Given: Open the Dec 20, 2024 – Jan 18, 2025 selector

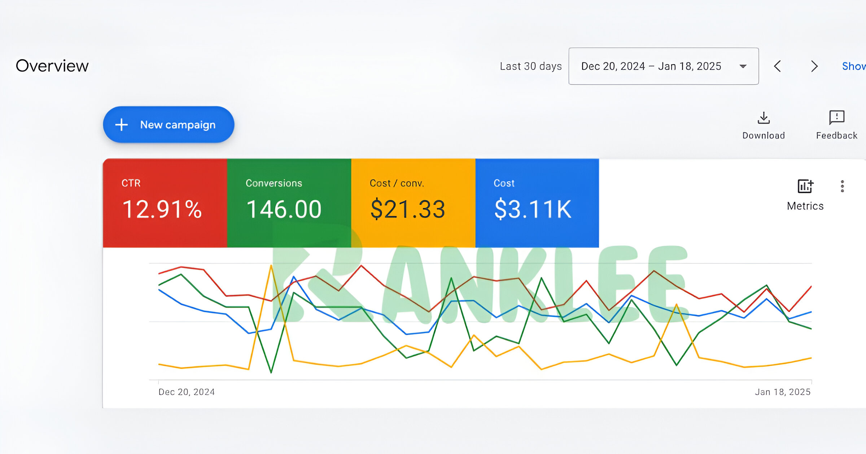Looking at the screenshot, I should tap(651, 66).
